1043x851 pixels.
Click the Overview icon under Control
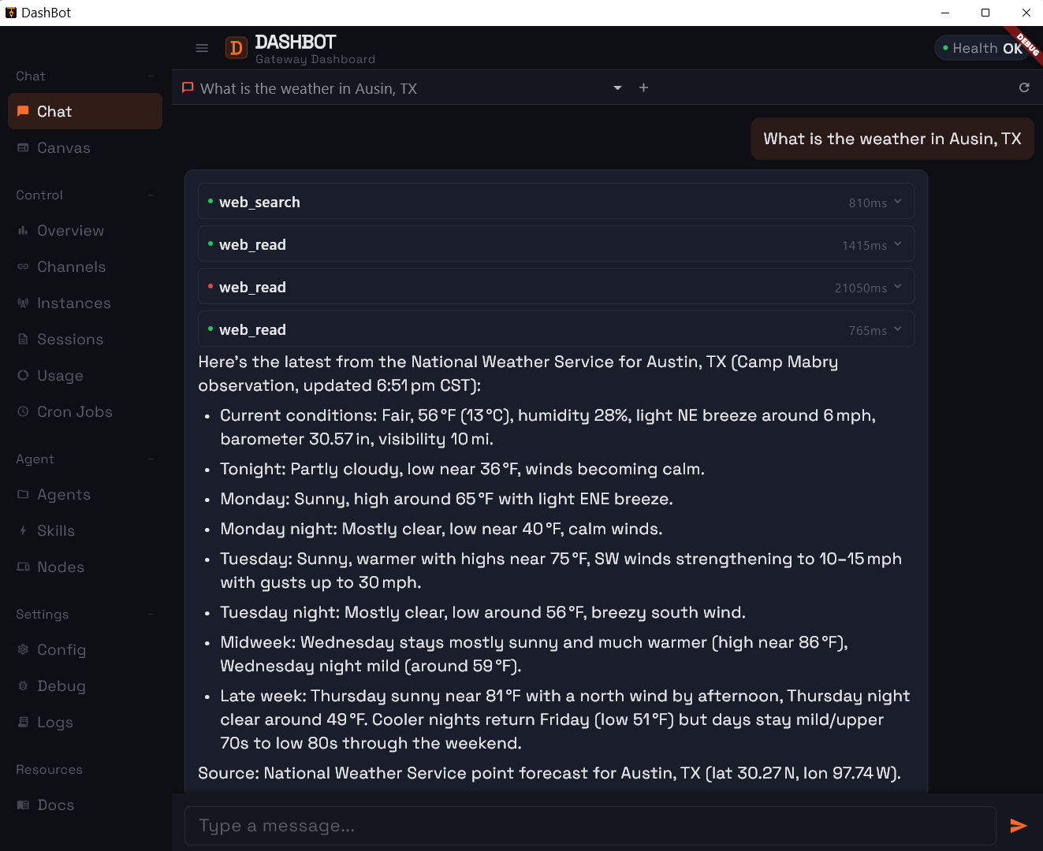24,230
